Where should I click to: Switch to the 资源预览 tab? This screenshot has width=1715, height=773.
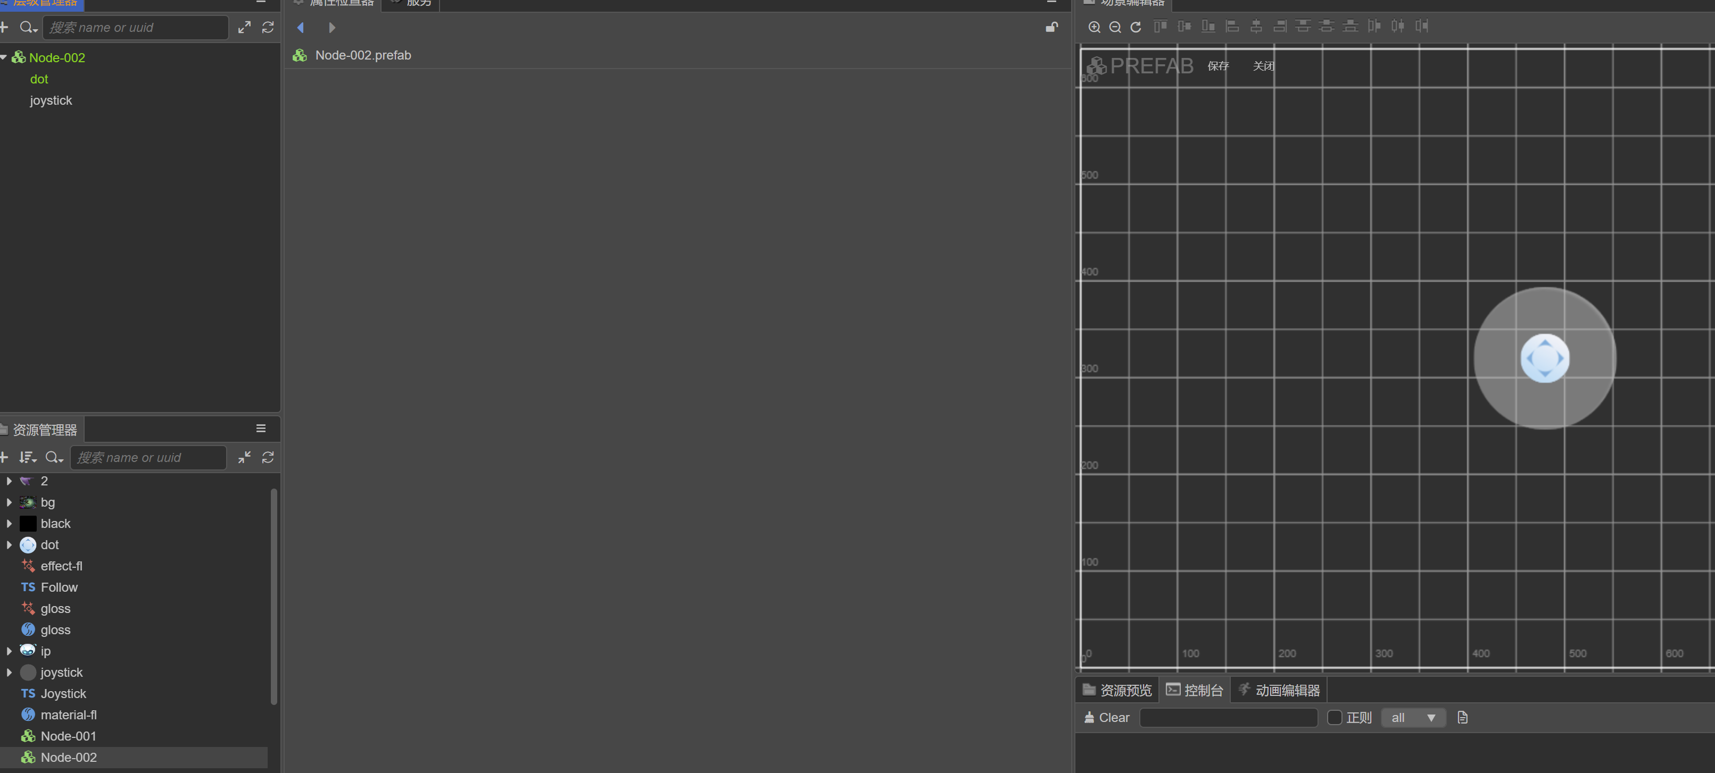1117,690
